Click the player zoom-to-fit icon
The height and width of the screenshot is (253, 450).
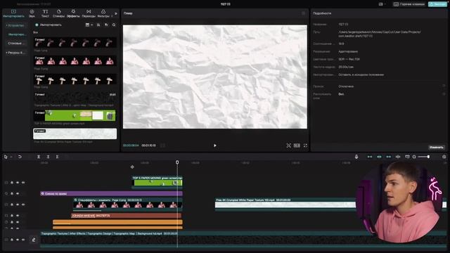tap(289, 145)
